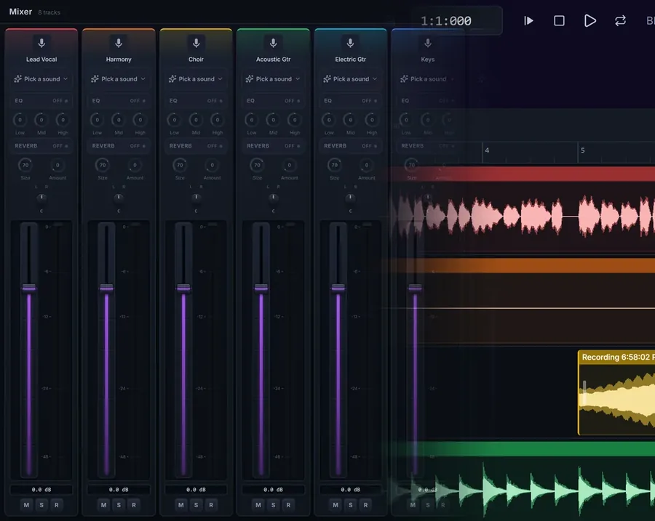The width and height of the screenshot is (655, 521).
Task: Solo the Acoustic Gtr track
Action: pyautogui.click(x=273, y=505)
